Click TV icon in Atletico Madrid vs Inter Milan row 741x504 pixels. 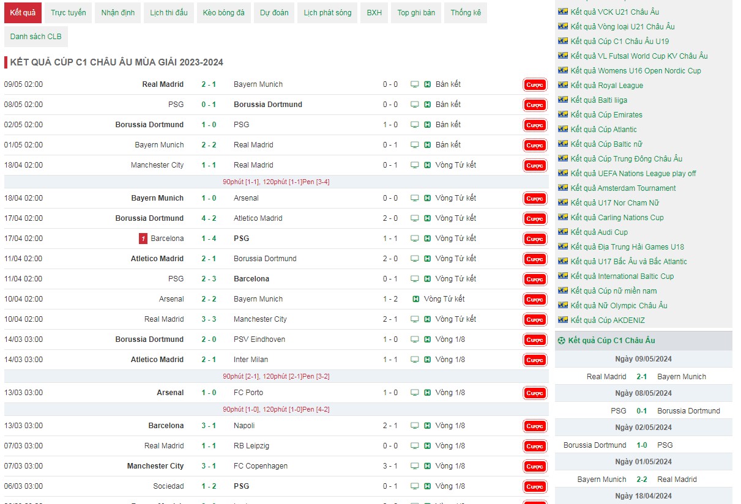coord(415,360)
